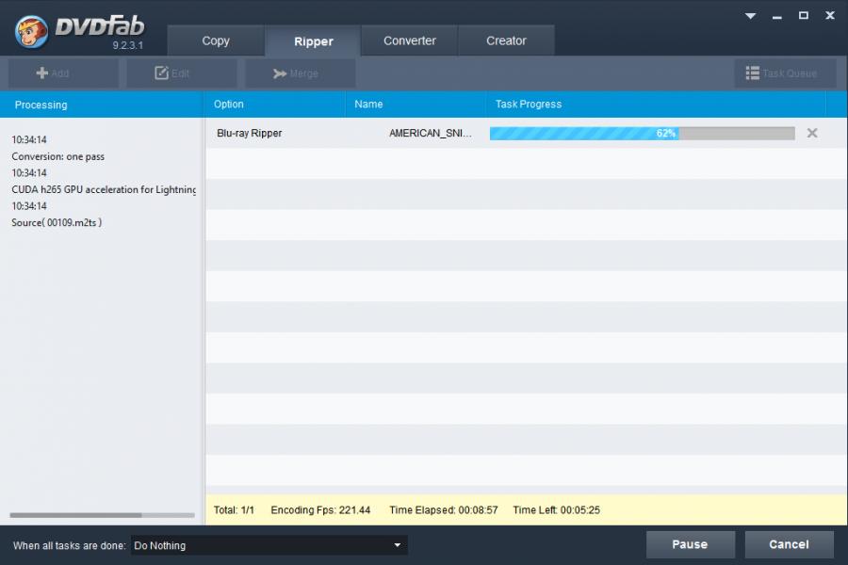Click the Processing panel header
Screen dimensions: 848x565
tap(102, 105)
